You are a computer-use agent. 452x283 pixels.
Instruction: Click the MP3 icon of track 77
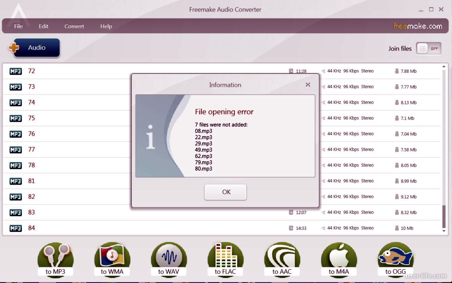pos(15,150)
